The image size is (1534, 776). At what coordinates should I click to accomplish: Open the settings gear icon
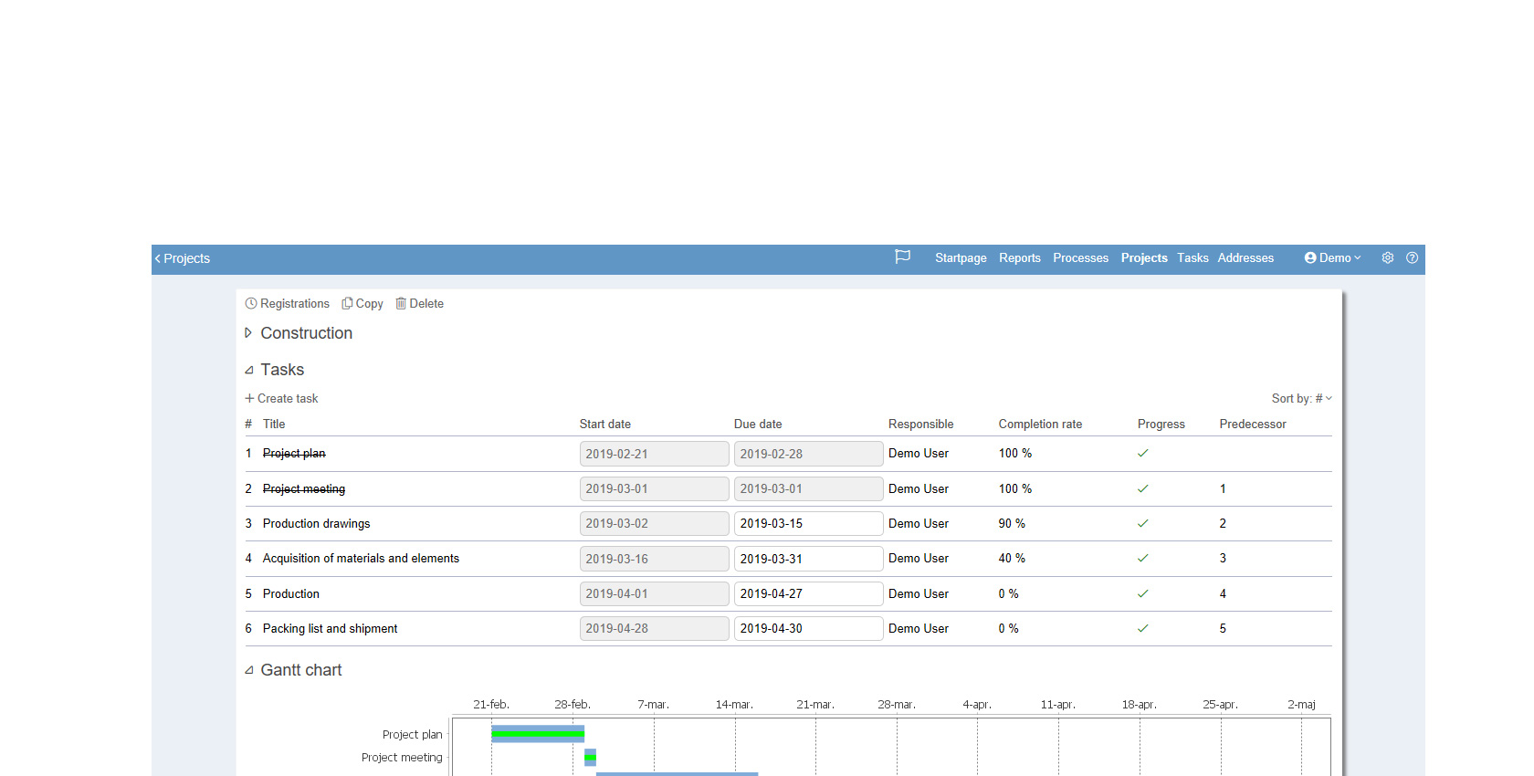tap(1387, 258)
